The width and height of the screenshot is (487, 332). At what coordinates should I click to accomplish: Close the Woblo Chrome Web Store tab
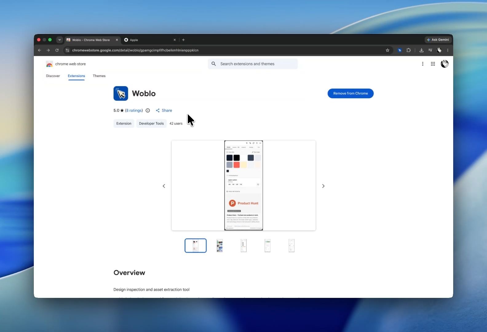(117, 40)
